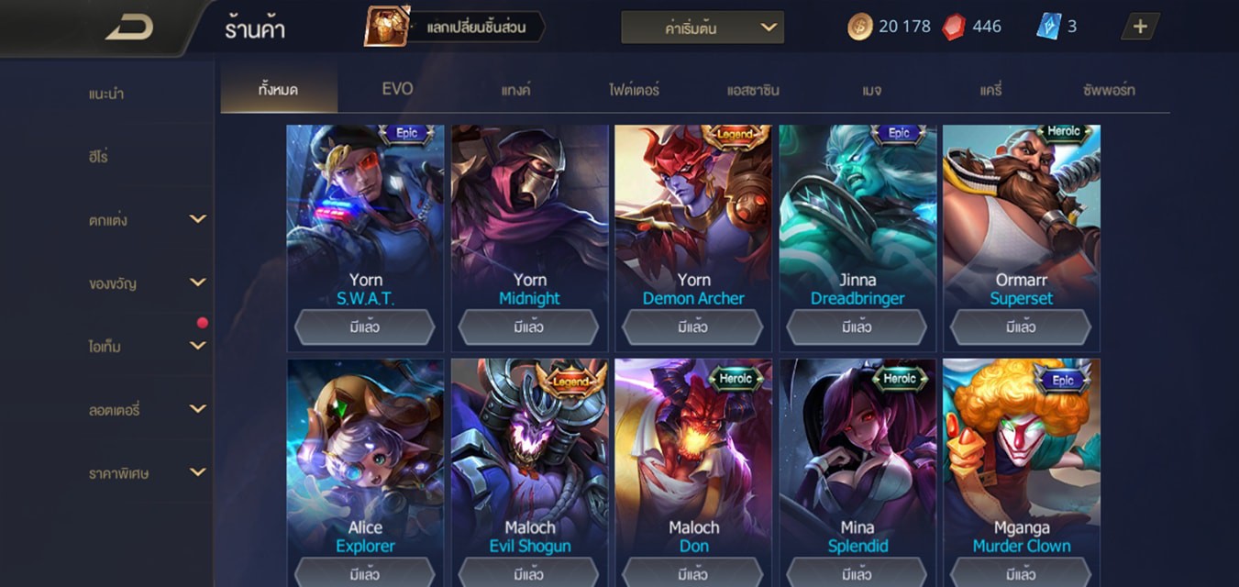Add currency with the plus button
The width and height of the screenshot is (1239, 587).
pyautogui.click(x=1140, y=27)
